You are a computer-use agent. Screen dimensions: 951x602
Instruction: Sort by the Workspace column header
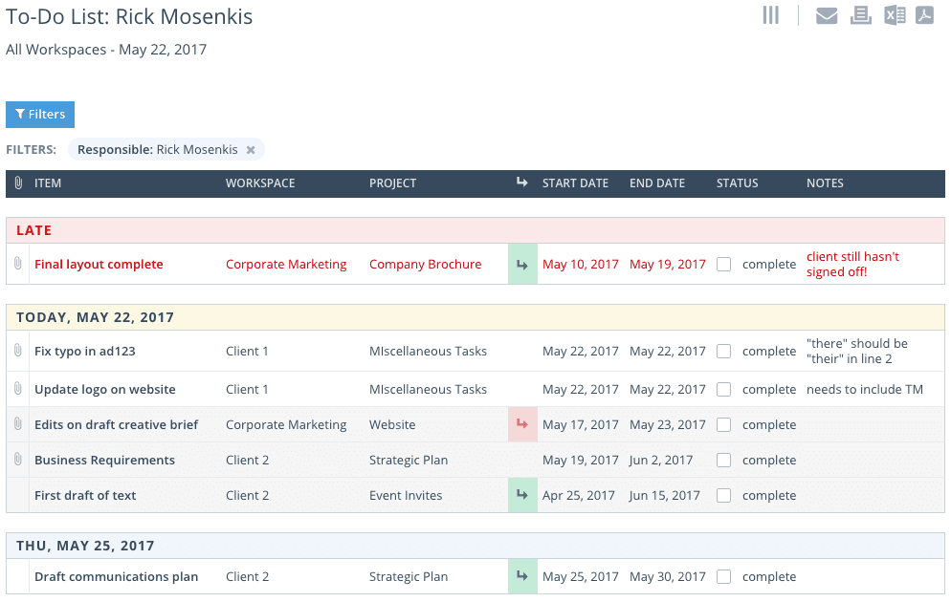point(260,183)
